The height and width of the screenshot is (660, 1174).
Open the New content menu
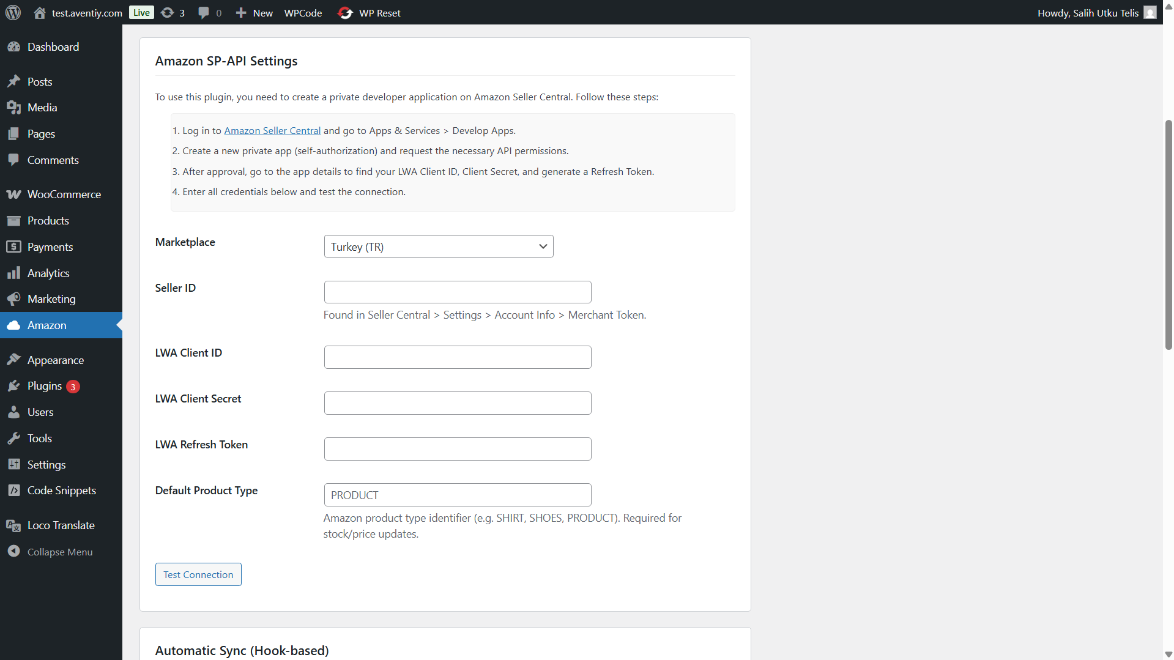point(253,12)
